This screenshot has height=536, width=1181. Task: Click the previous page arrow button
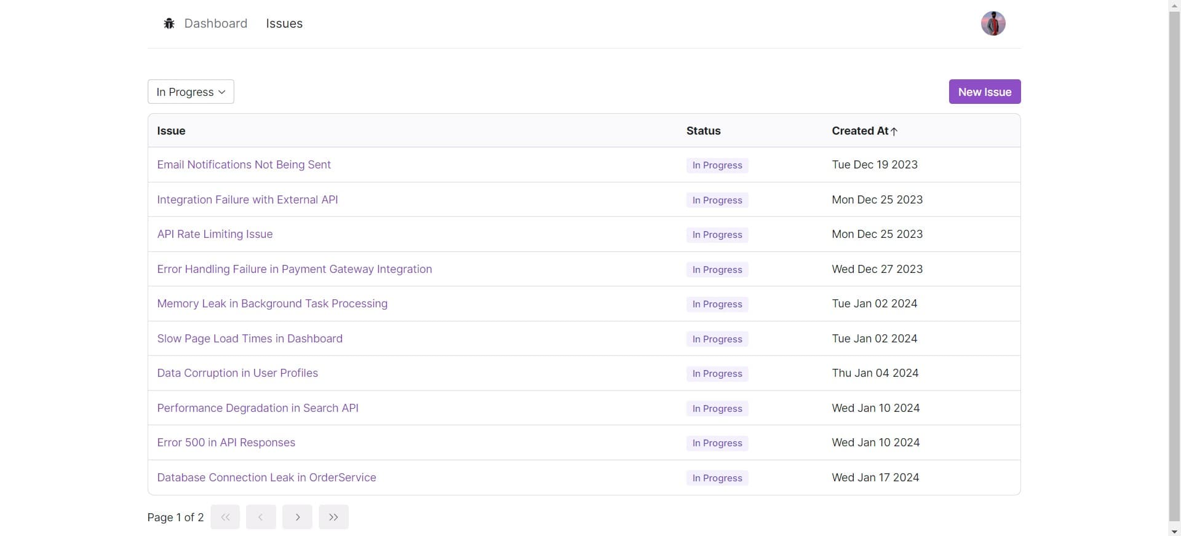point(261,517)
